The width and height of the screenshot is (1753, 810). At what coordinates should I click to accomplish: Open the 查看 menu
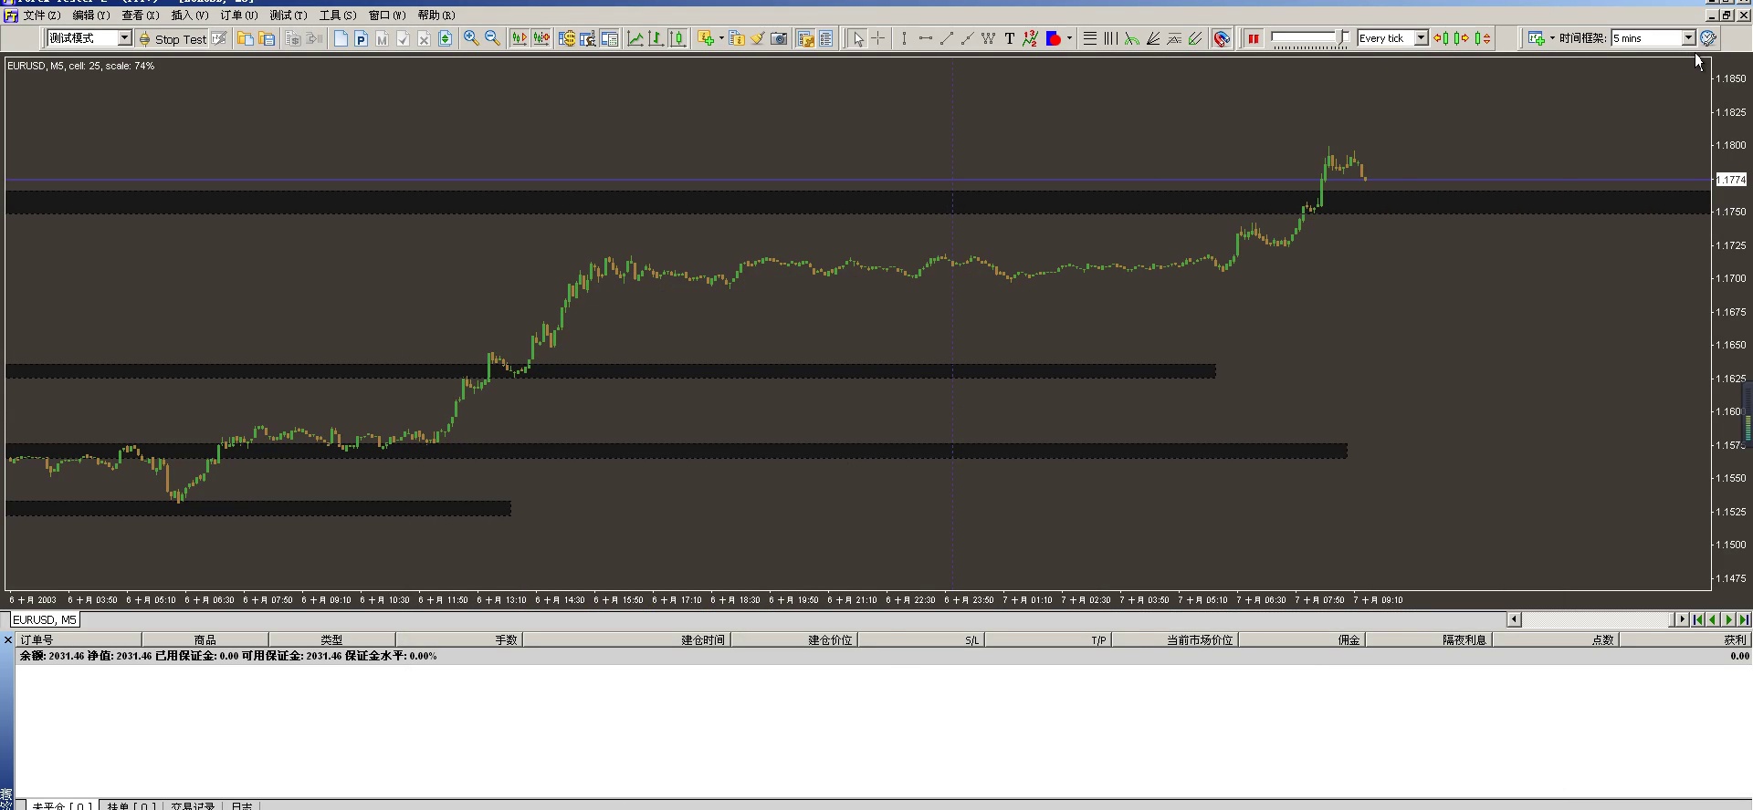[x=140, y=15]
